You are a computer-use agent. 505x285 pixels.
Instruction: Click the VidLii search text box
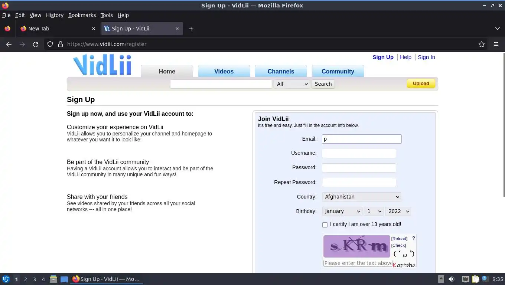pos(221,84)
